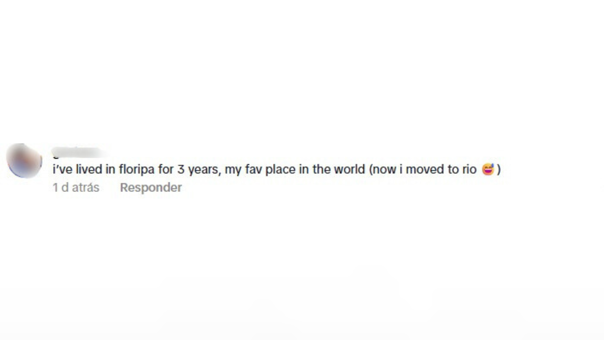604x340 pixels.
Task: Click the word "for" in the comment
Action: coord(166,169)
